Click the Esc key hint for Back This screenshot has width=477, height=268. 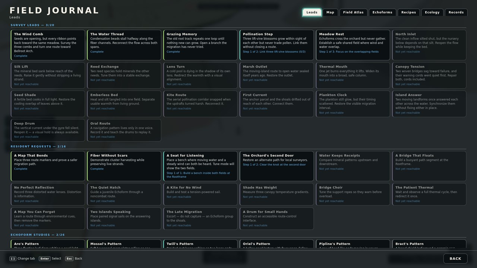pos(69,258)
